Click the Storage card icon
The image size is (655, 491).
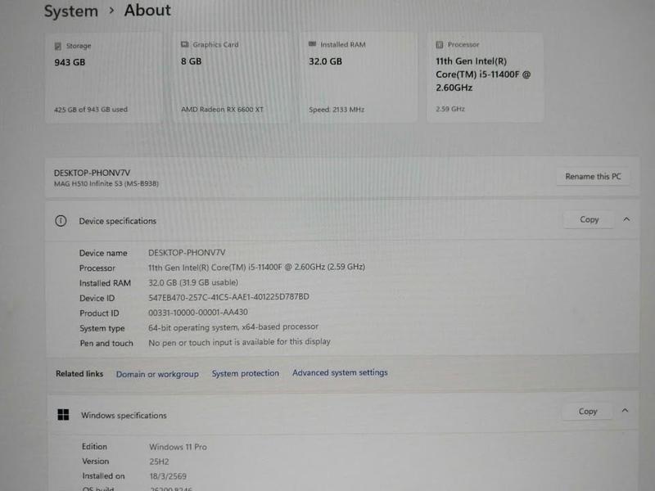click(x=58, y=46)
